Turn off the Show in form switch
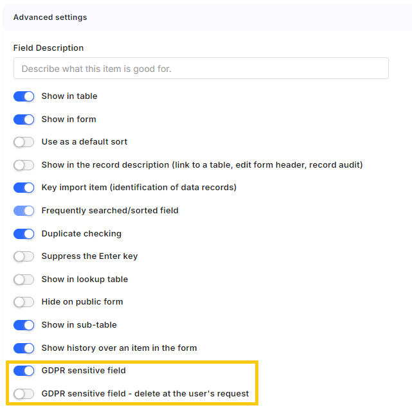The width and height of the screenshot is (412, 408). 24,120
